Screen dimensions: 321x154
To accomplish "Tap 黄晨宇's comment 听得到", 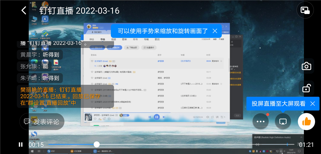I will coord(40,55).
